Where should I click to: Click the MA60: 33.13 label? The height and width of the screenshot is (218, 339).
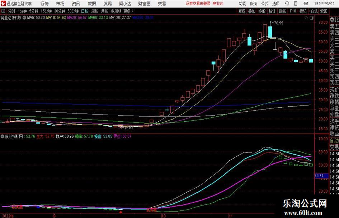pos(98,18)
